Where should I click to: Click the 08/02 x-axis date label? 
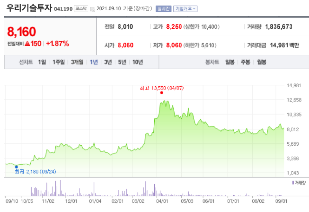tap(258, 201)
